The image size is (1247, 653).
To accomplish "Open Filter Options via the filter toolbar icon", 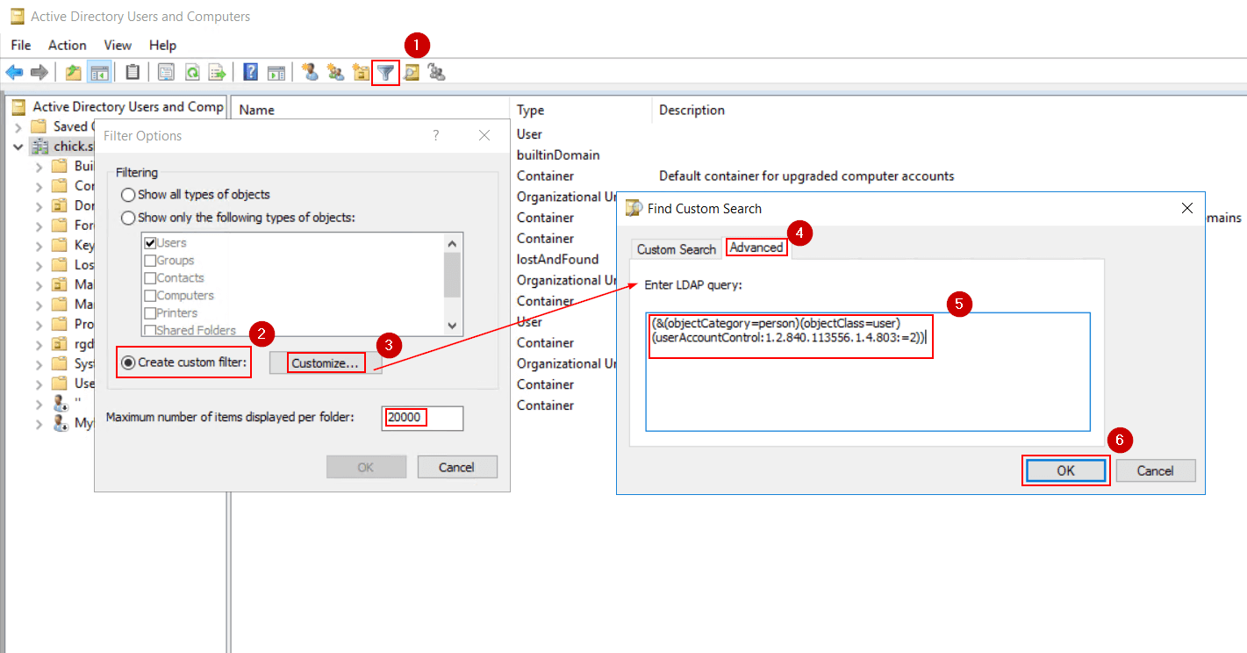I will (385, 71).
